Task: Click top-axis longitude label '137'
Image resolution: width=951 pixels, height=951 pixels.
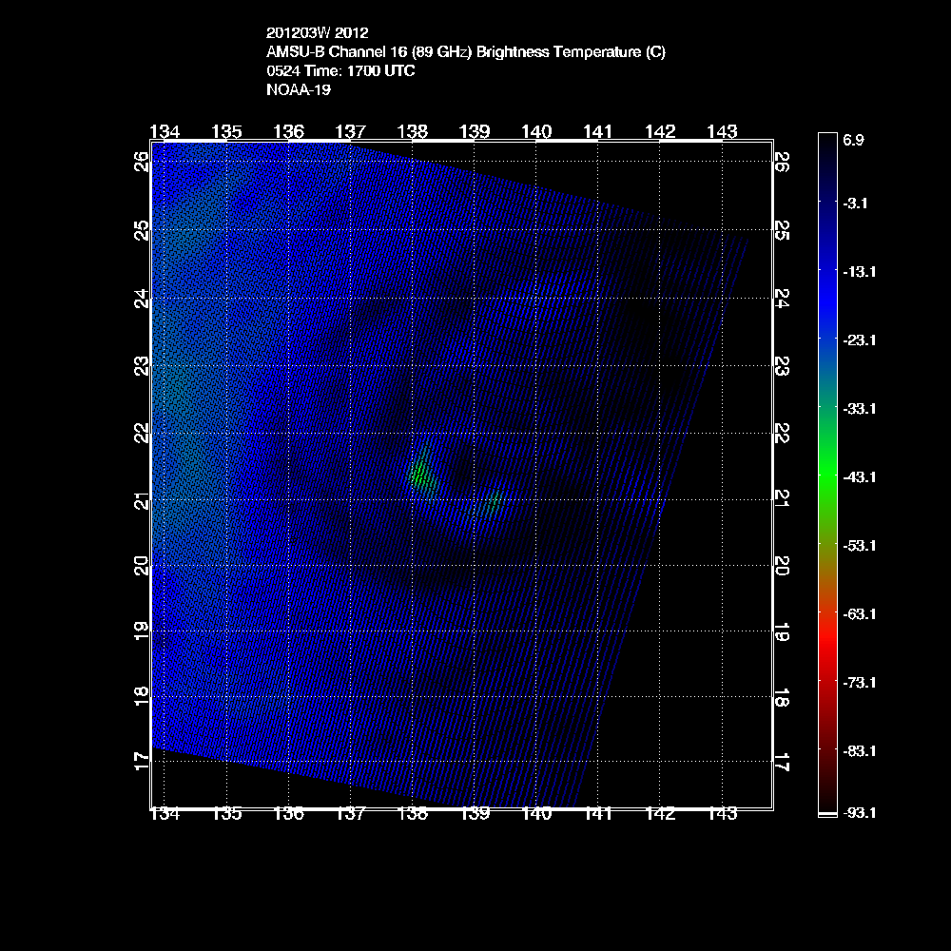Action: [x=351, y=131]
